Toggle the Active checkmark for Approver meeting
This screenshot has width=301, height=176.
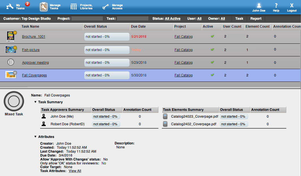pos(212,62)
